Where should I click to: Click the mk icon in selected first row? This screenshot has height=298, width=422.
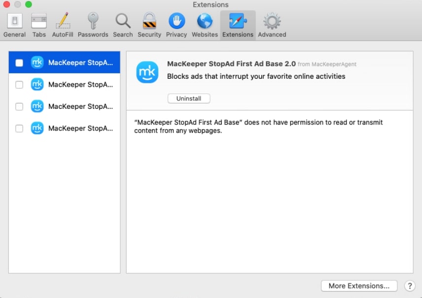(37, 63)
